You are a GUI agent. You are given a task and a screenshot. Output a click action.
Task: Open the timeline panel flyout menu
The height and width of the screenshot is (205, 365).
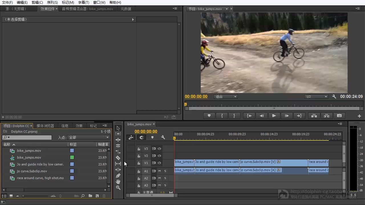340,124
